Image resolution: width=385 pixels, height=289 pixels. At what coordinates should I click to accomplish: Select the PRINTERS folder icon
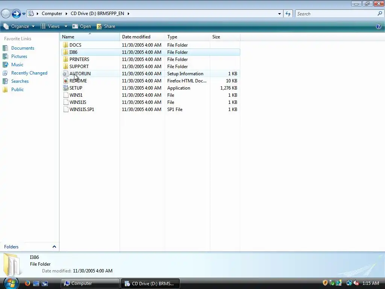65,59
